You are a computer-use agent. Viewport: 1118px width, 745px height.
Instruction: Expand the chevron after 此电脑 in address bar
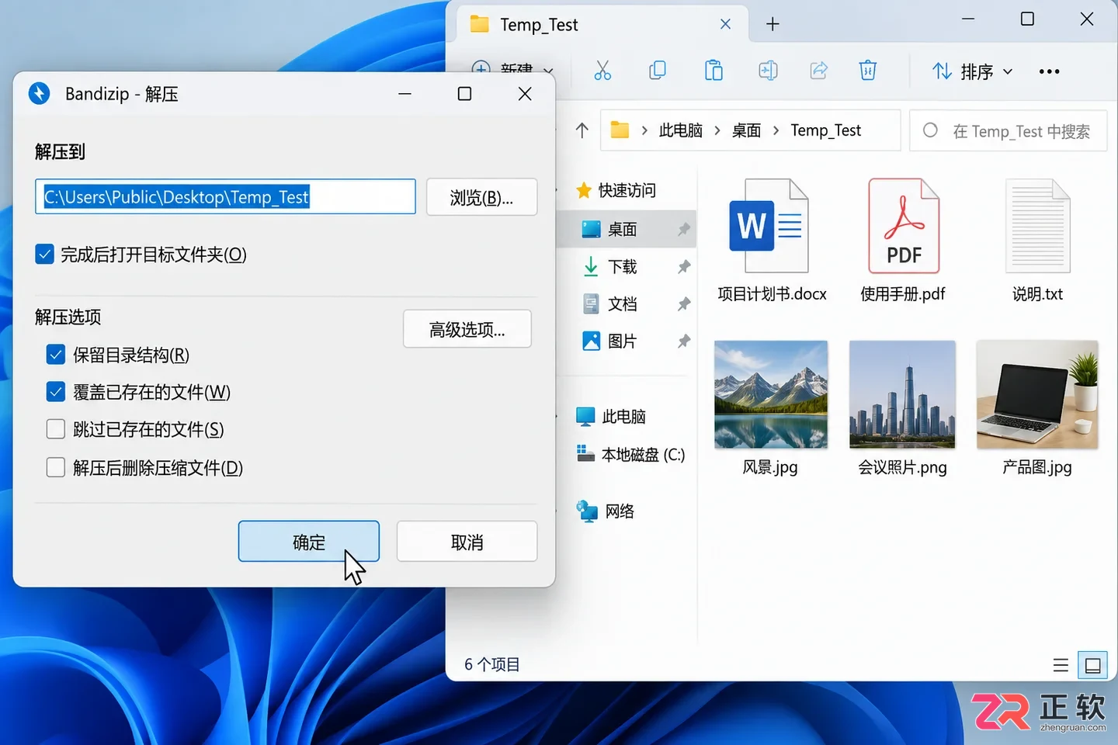(717, 130)
